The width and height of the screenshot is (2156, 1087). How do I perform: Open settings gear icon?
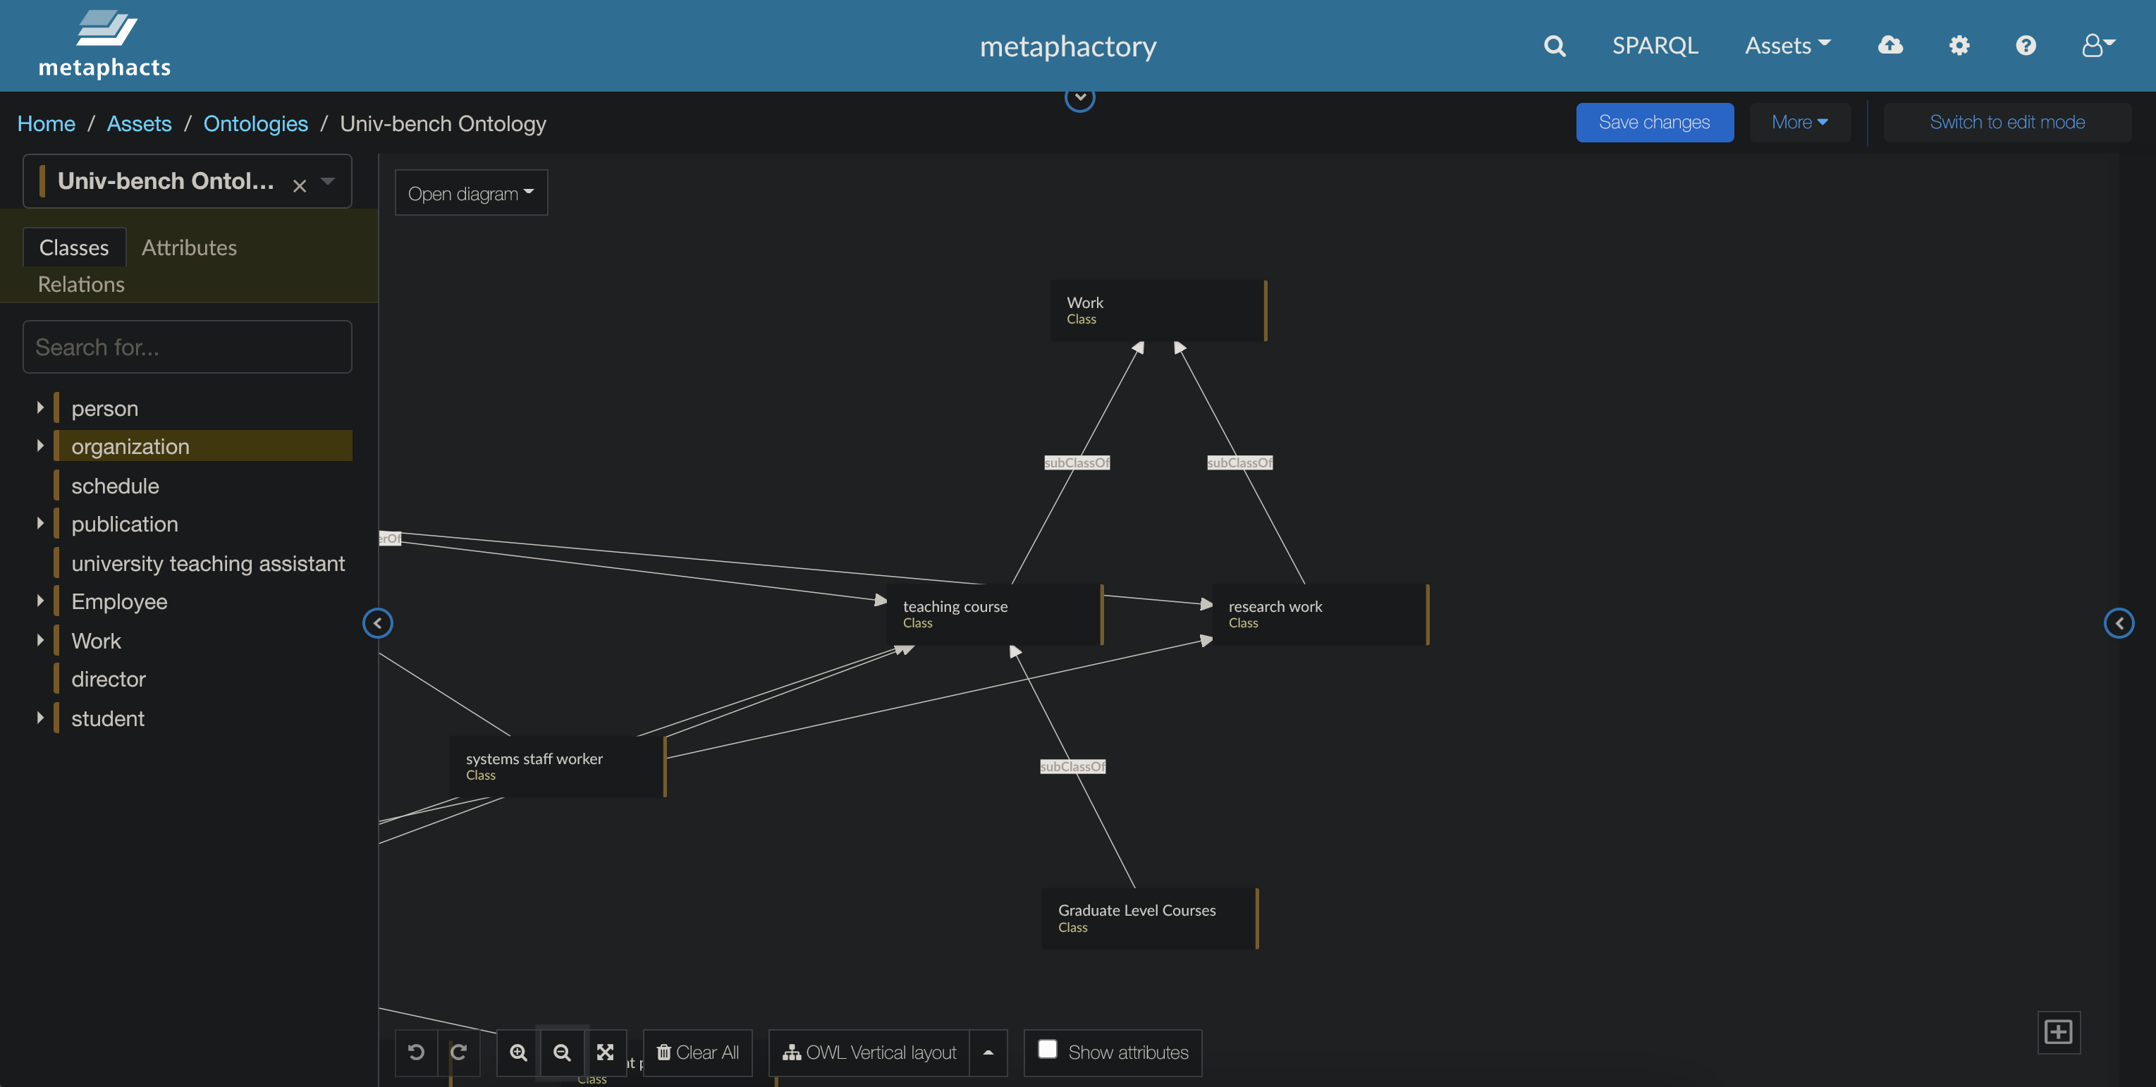coord(1959,45)
